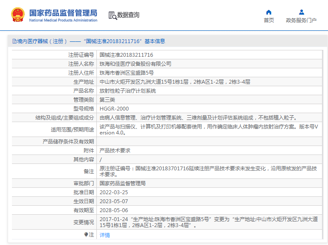
Task: Click the 适用范围/预期用途 label
Action: click(73, 130)
